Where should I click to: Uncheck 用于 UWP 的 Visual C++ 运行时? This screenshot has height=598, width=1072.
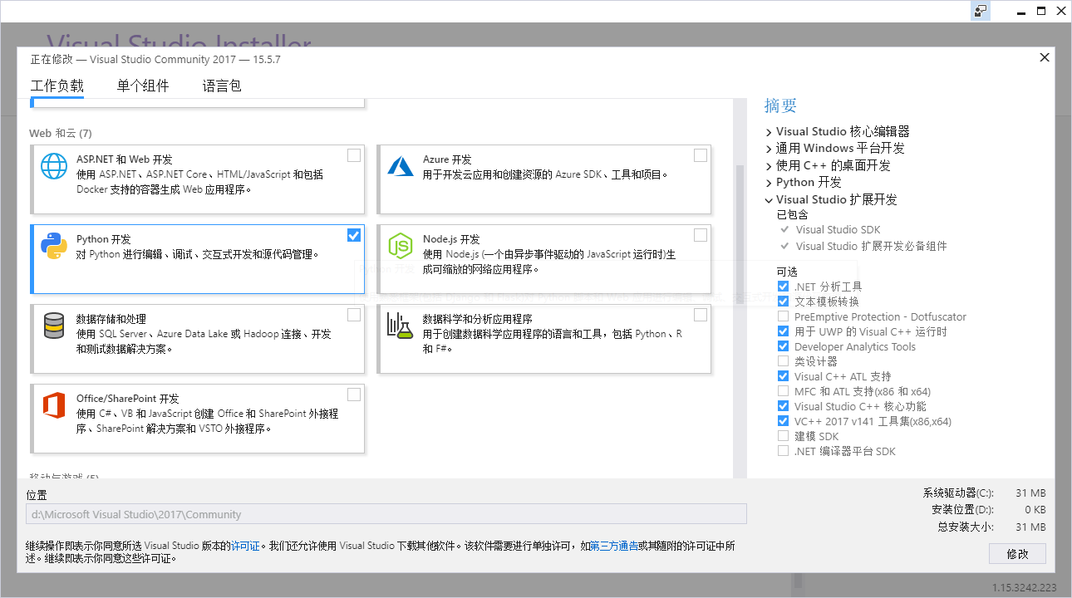click(x=783, y=331)
